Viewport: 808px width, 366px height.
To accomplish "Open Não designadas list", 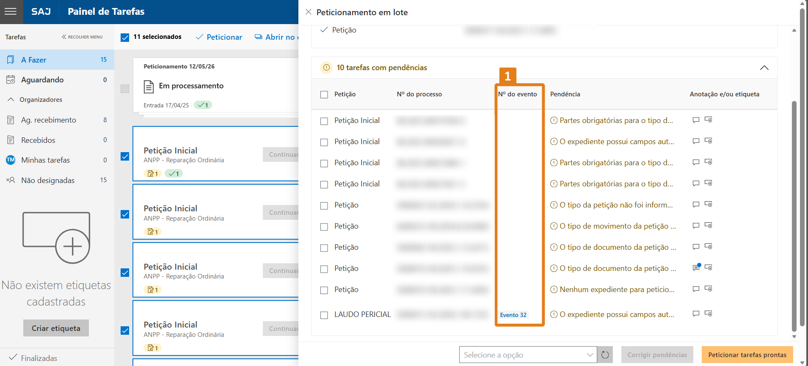I will (x=57, y=180).
